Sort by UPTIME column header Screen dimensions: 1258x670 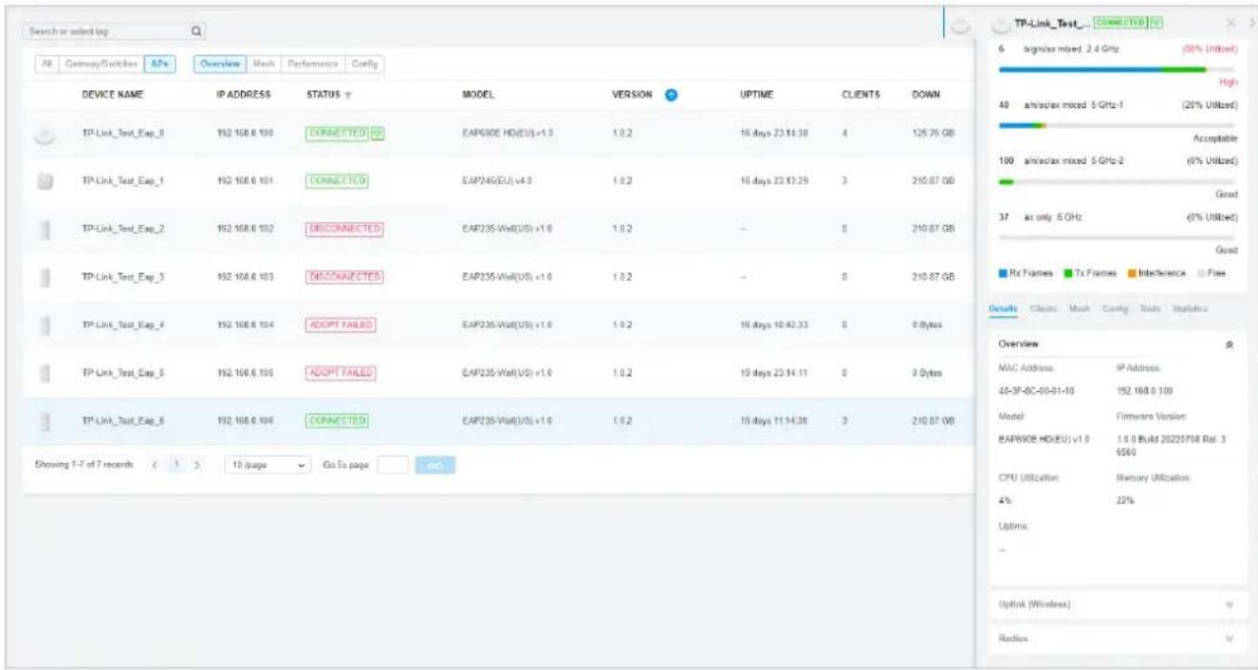tap(759, 95)
